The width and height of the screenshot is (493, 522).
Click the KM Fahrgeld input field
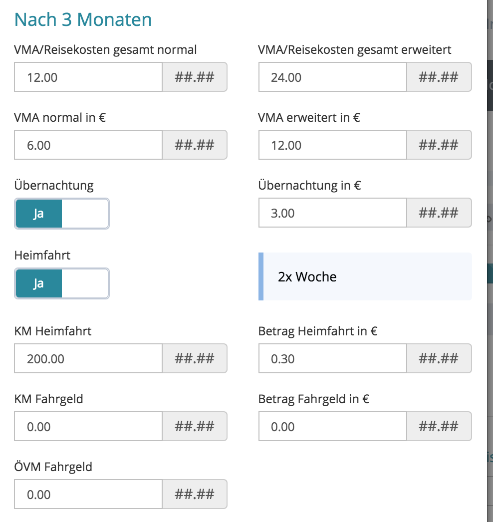[x=88, y=427]
